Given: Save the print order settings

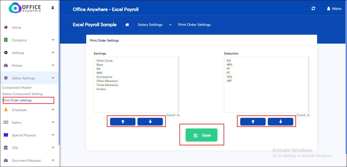Looking at the screenshot, I should [201, 135].
